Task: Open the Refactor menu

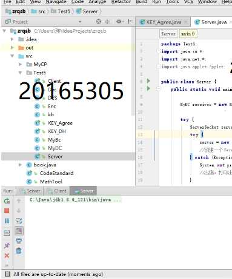Action: pos(121,2)
